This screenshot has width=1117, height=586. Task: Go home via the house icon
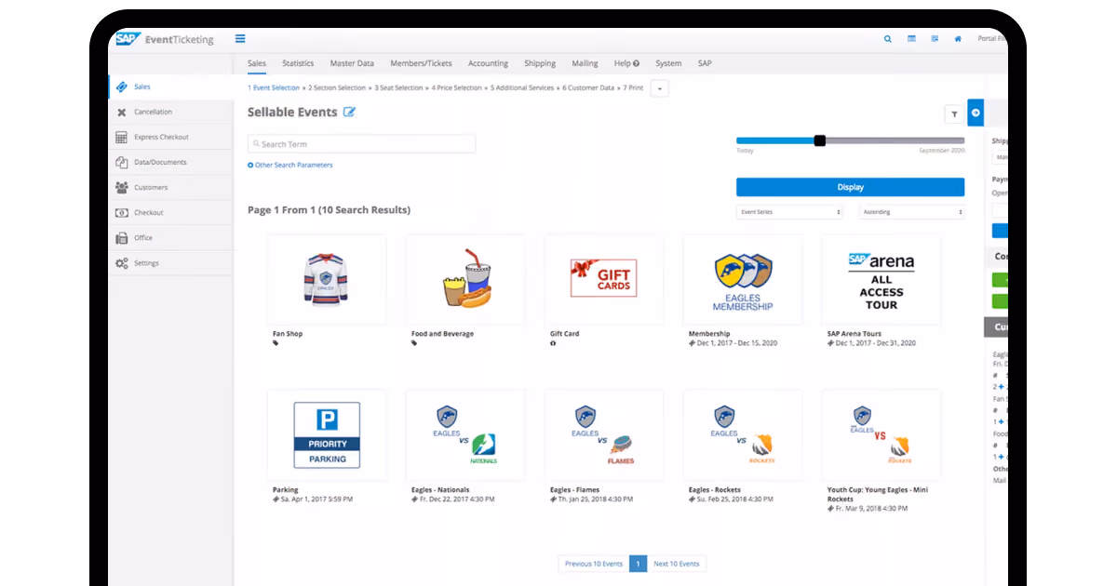(x=958, y=39)
